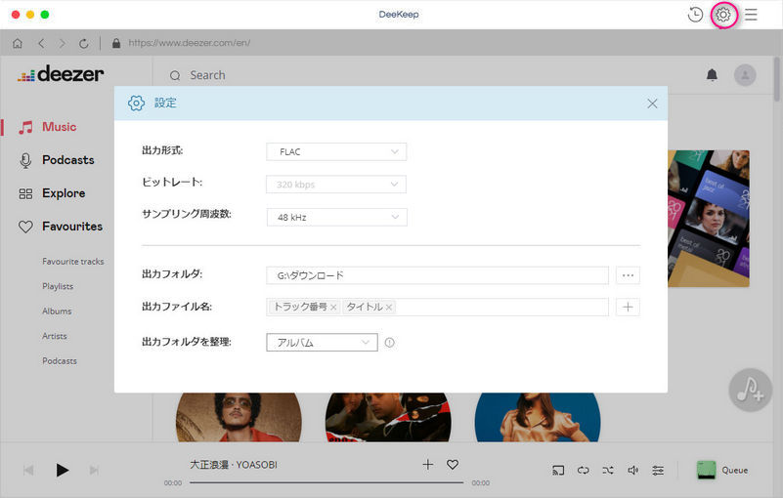Open the audio equalizer settings icon
Viewport: 783px width, 498px height.
[658, 470]
